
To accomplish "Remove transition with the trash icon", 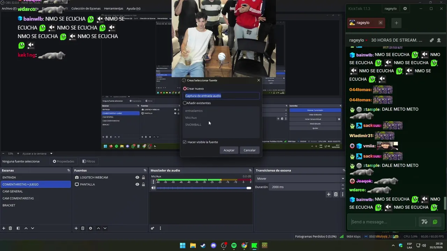I will click(x=336, y=194).
